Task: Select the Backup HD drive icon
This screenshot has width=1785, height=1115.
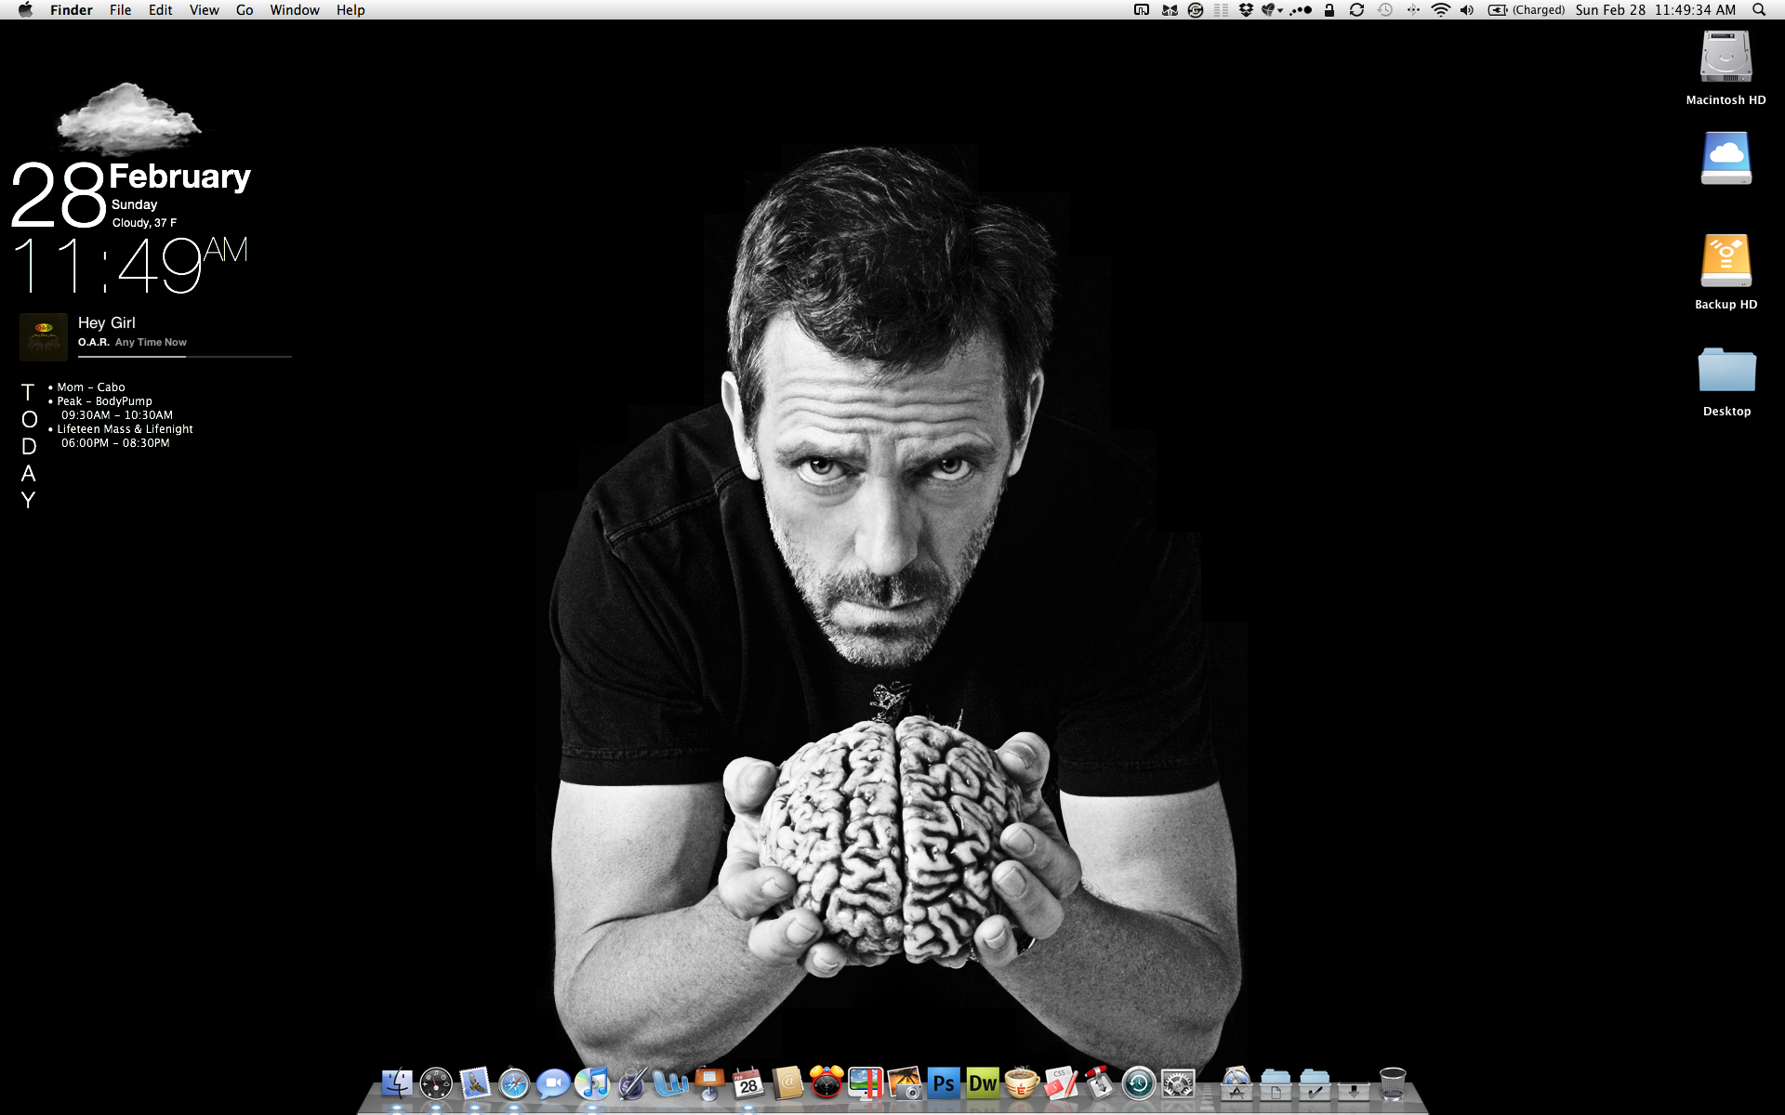Action: click(1725, 262)
